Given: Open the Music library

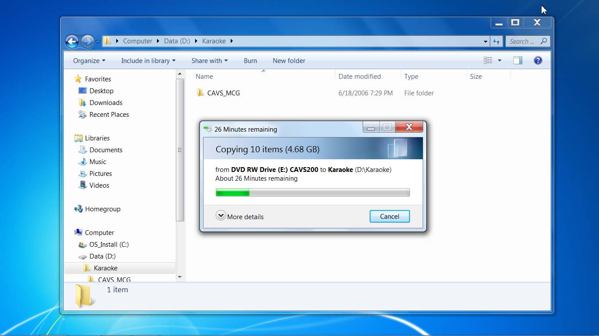Looking at the screenshot, I should (98, 162).
